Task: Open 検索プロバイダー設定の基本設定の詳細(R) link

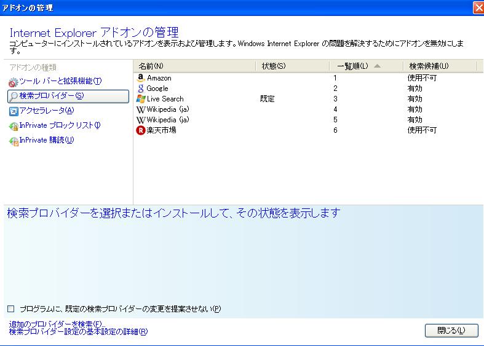Action: click(x=78, y=331)
